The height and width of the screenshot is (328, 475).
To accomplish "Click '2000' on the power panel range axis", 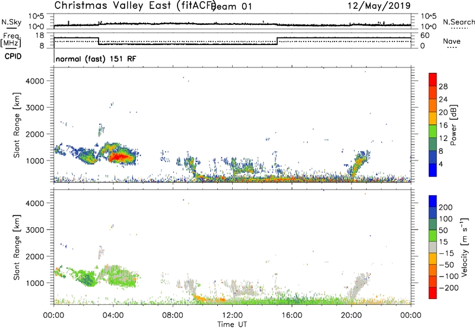I will [x=35, y=134].
